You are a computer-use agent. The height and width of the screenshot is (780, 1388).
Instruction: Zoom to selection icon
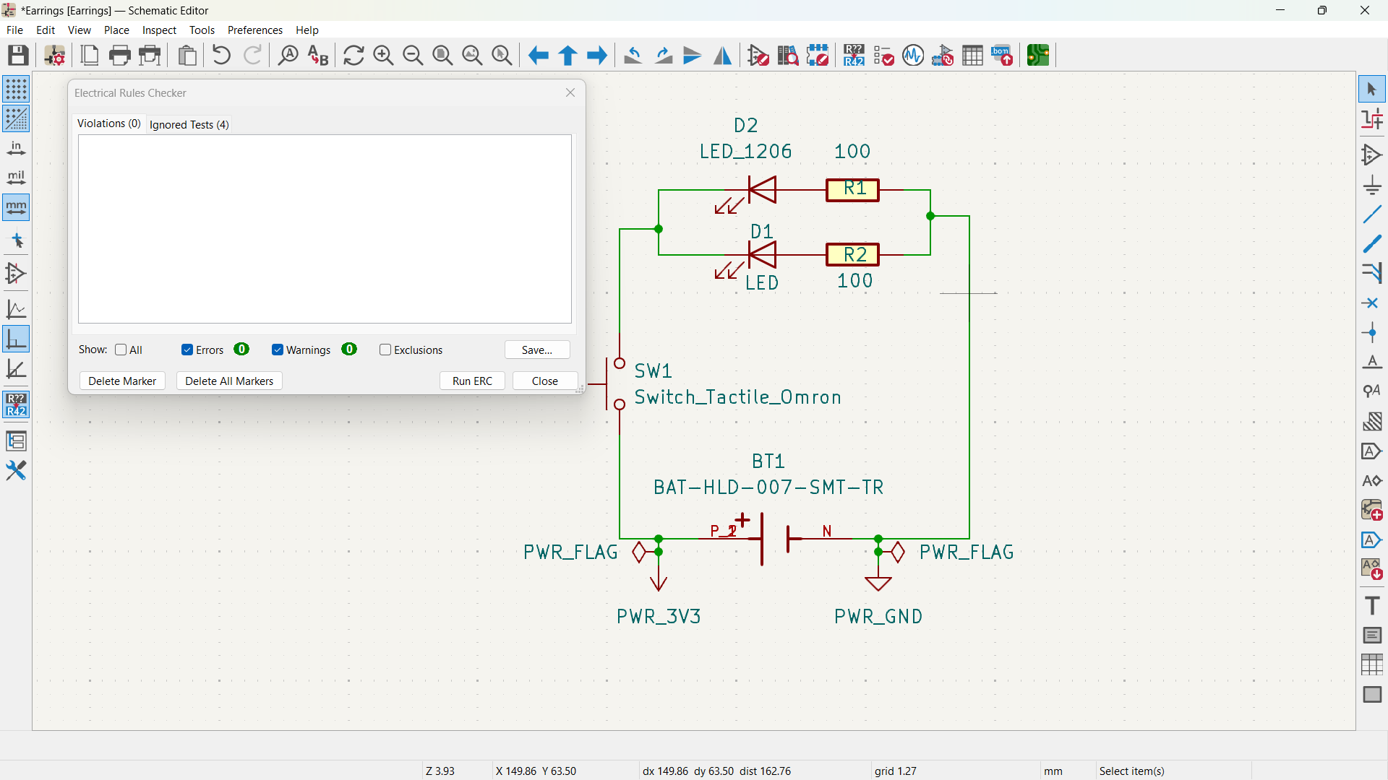(502, 56)
